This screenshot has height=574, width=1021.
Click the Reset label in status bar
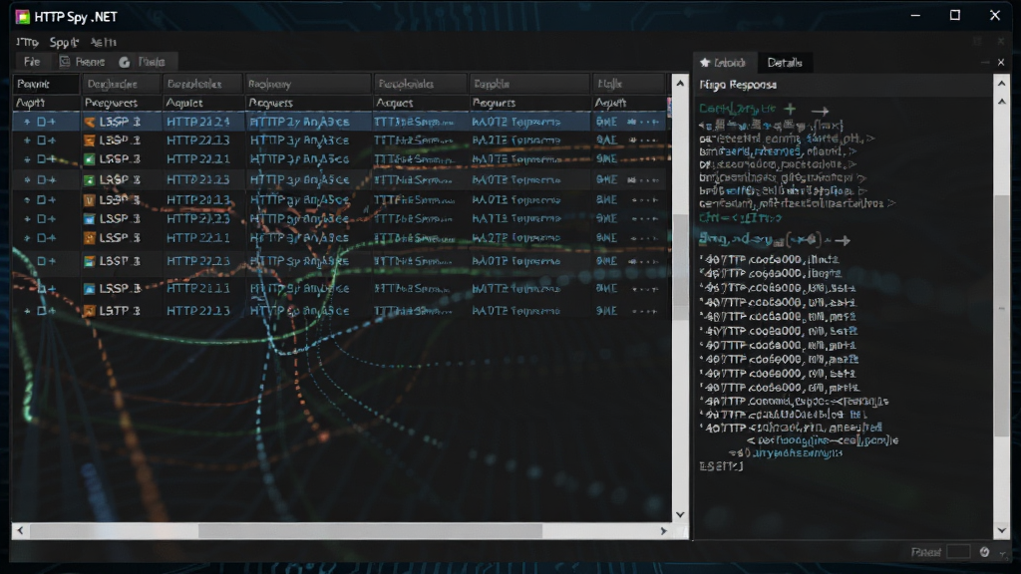pos(926,552)
